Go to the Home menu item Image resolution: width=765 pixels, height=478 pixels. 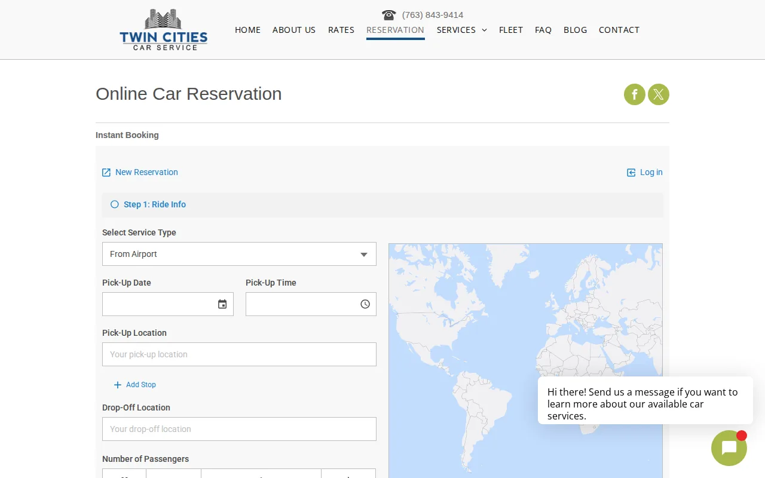click(x=247, y=30)
